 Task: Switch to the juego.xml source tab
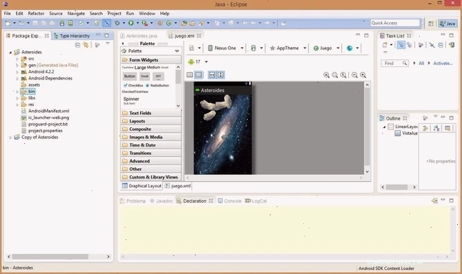(x=178, y=186)
